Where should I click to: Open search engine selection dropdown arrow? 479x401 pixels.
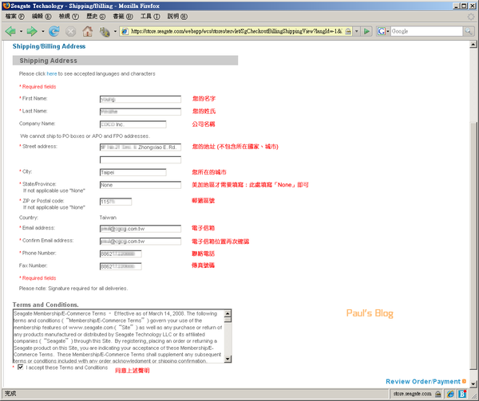tap(388, 31)
